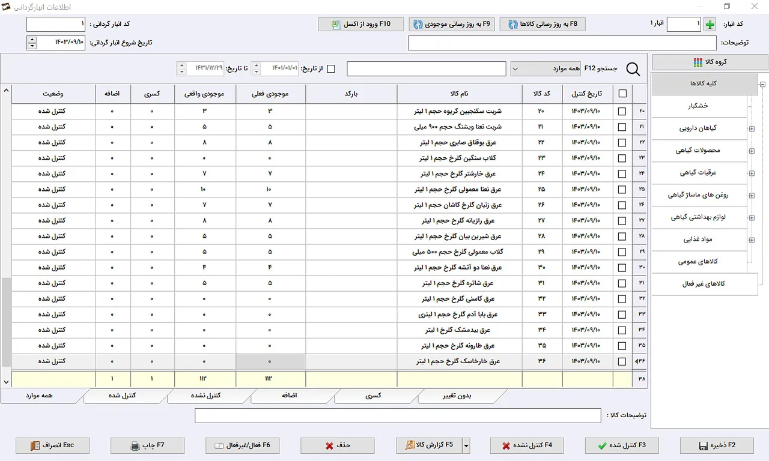Click the table vertical scrollbar down arrow
The height and width of the screenshot is (461, 769).
click(6, 382)
